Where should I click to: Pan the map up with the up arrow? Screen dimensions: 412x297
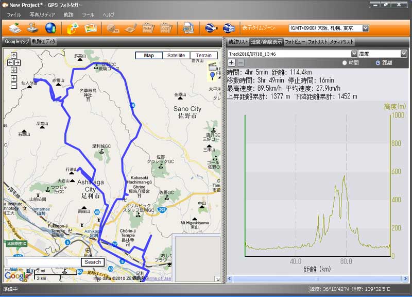[14, 55]
